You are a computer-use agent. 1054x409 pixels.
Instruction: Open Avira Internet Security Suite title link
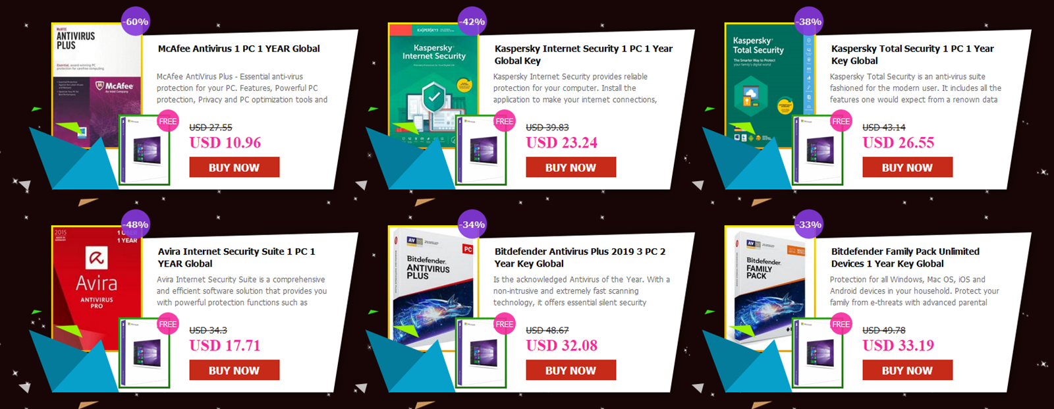point(236,258)
